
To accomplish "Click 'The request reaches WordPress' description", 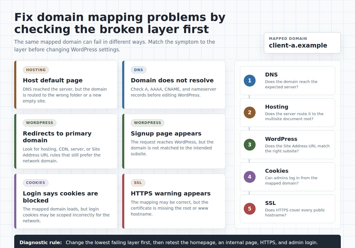I will point(172,148).
